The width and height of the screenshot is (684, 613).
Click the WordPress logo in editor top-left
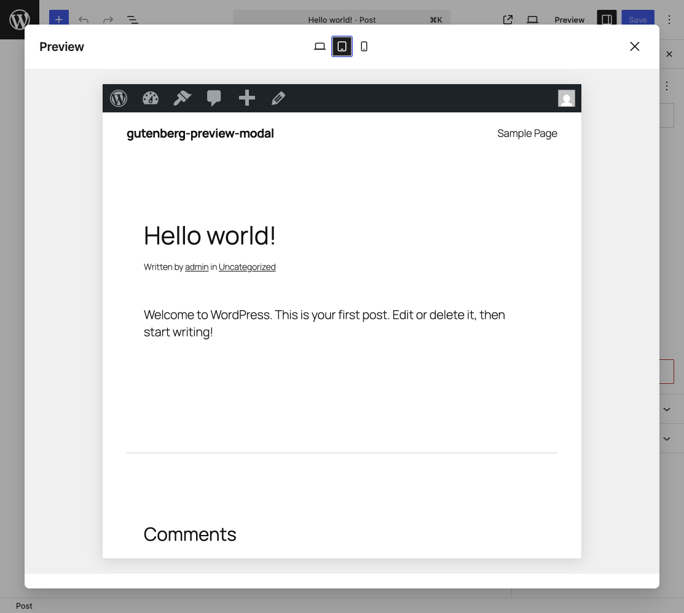pos(20,20)
